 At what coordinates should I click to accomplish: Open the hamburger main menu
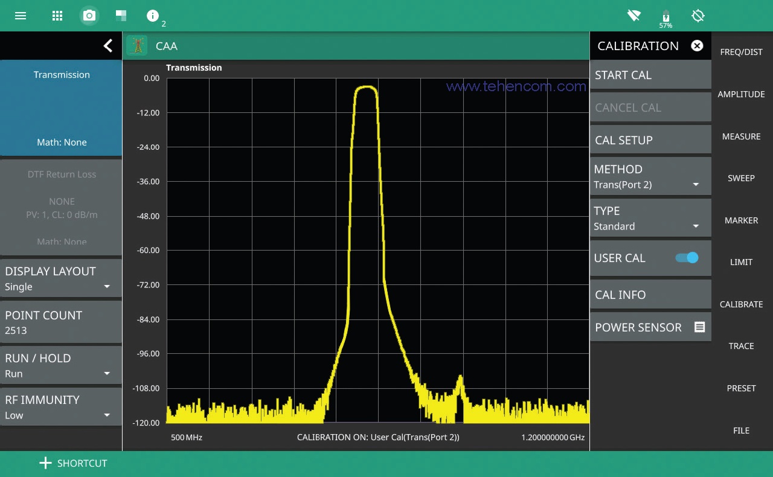click(x=21, y=16)
